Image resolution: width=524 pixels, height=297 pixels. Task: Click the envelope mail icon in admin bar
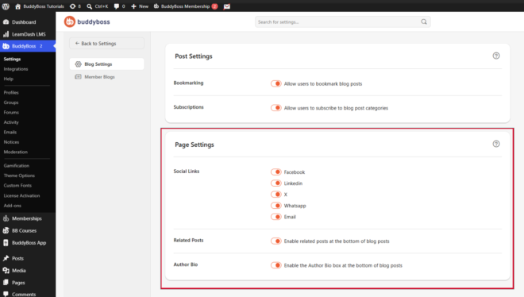click(227, 6)
